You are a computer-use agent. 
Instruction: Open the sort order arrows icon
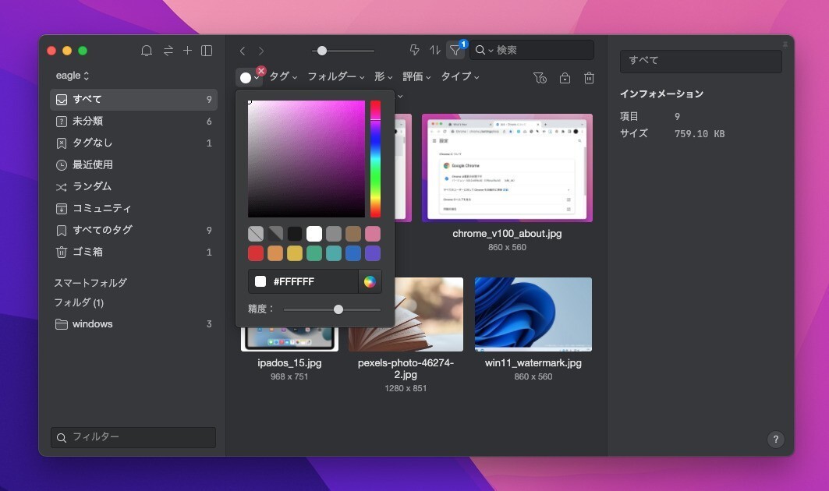click(435, 50)
